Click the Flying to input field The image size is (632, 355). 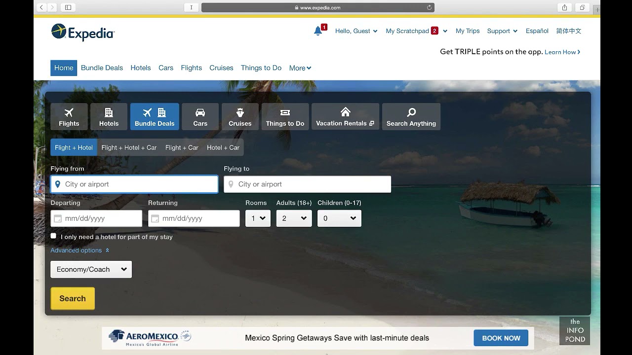pos(307,184)
